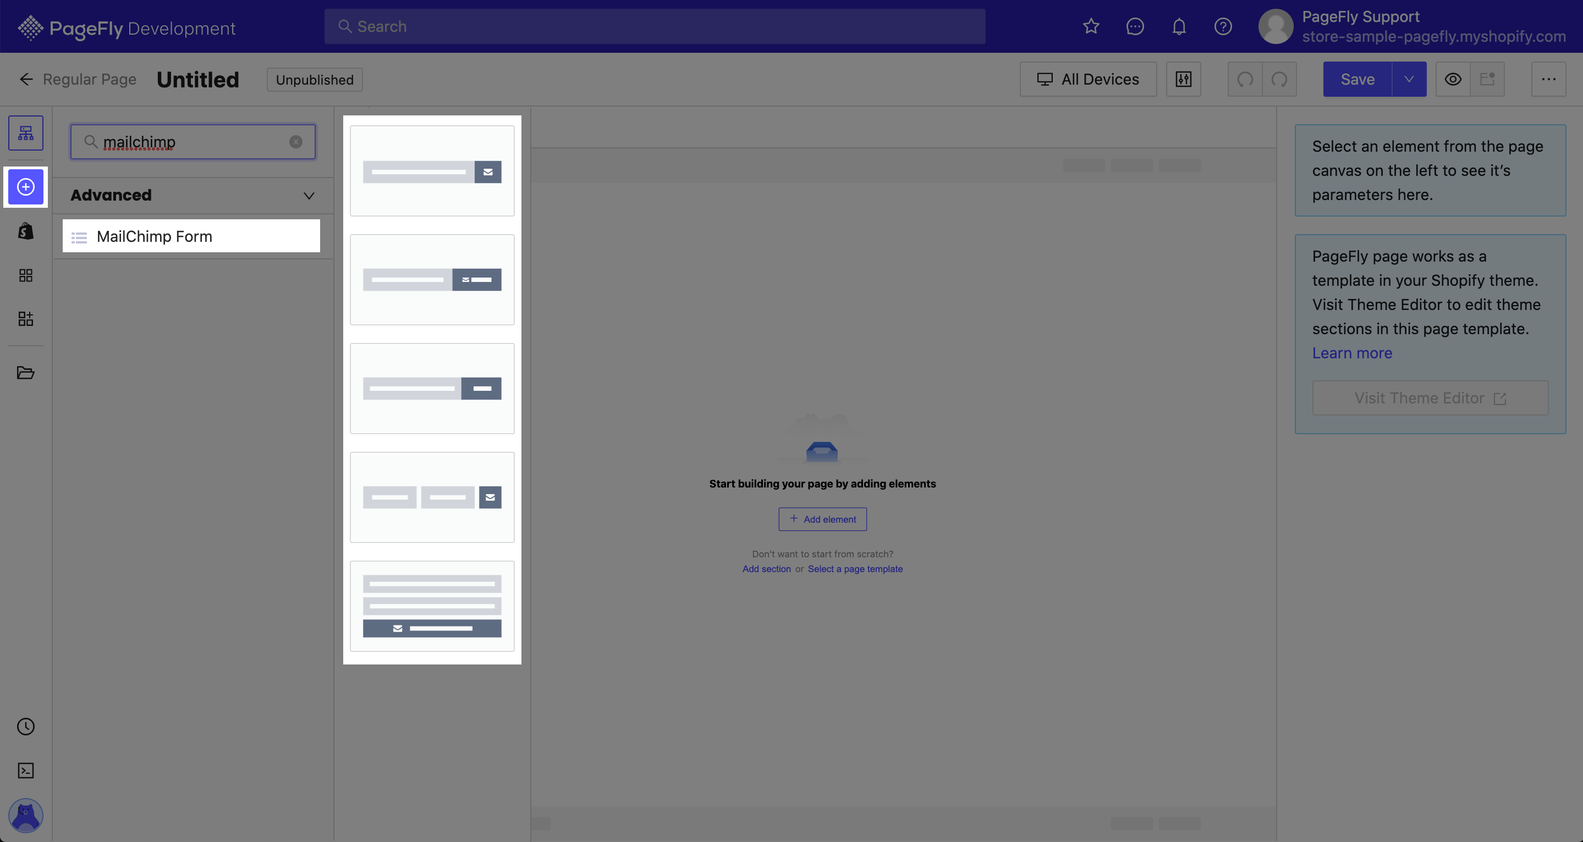Screen dimensions: 1583x842
Task: Click the store-sample-pagefly.myshopify.com account text
Action: tap(1434, 37)
